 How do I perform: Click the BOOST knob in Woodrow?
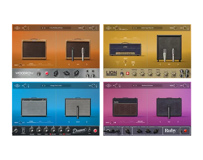point(20,65)
